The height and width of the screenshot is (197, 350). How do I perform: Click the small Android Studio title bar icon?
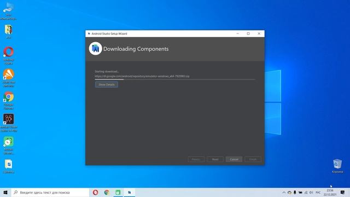89,34
